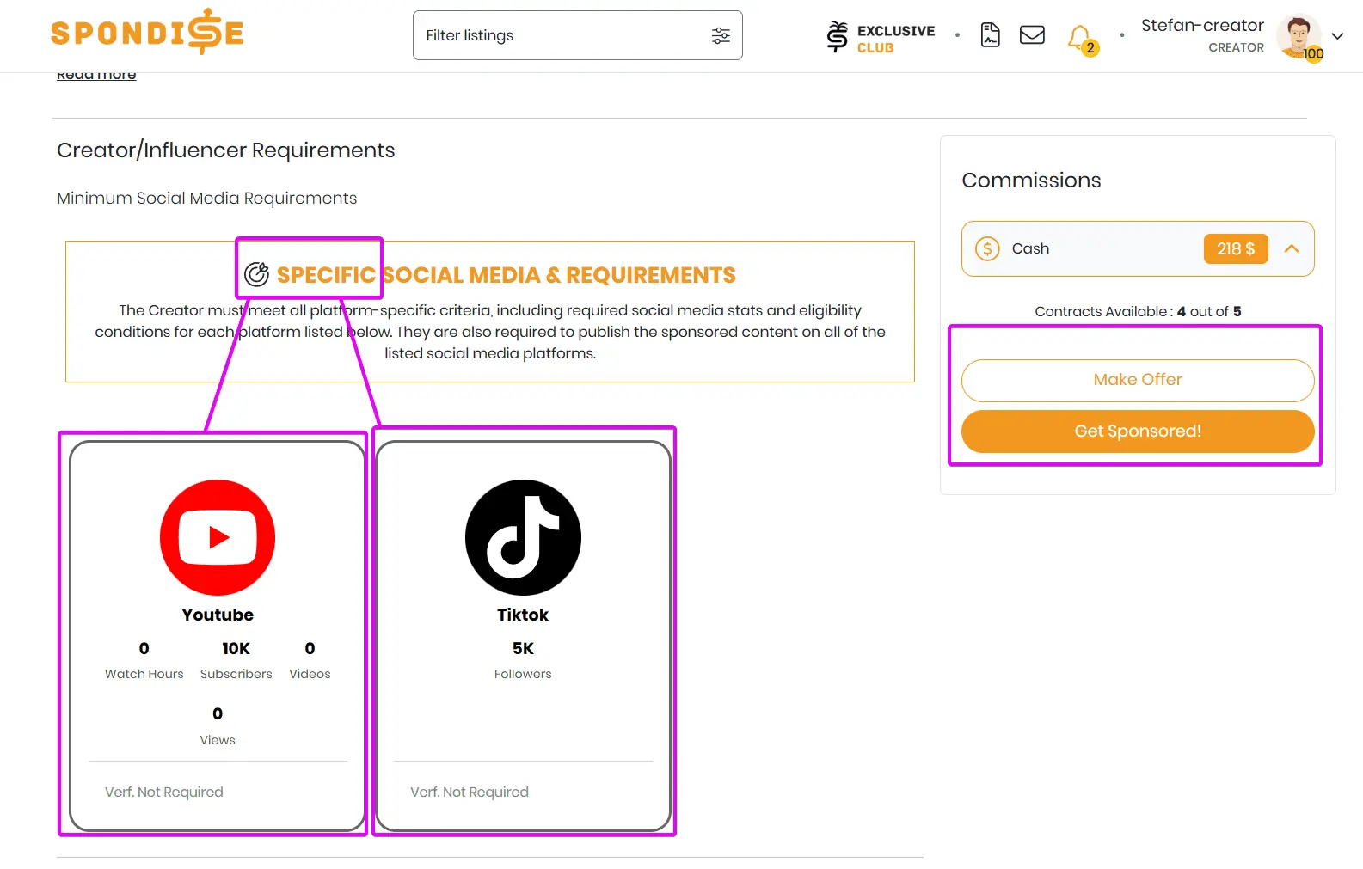The image size is (1363, 869).
Task: Click the YouTube logo icon
Action: [218, 537]
